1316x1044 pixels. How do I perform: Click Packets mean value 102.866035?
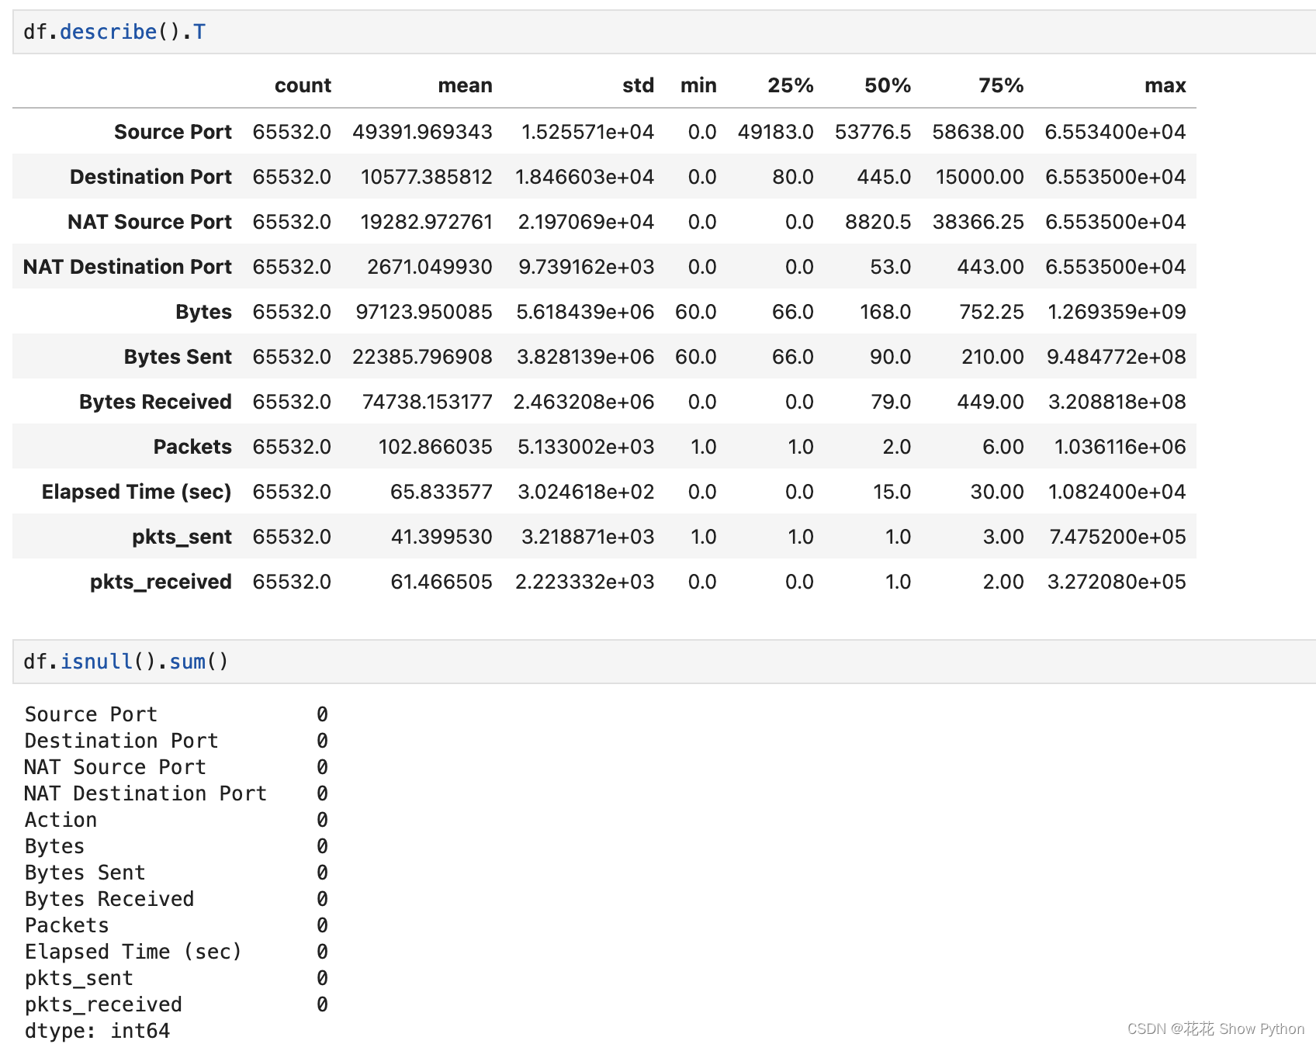click(435, 447)
